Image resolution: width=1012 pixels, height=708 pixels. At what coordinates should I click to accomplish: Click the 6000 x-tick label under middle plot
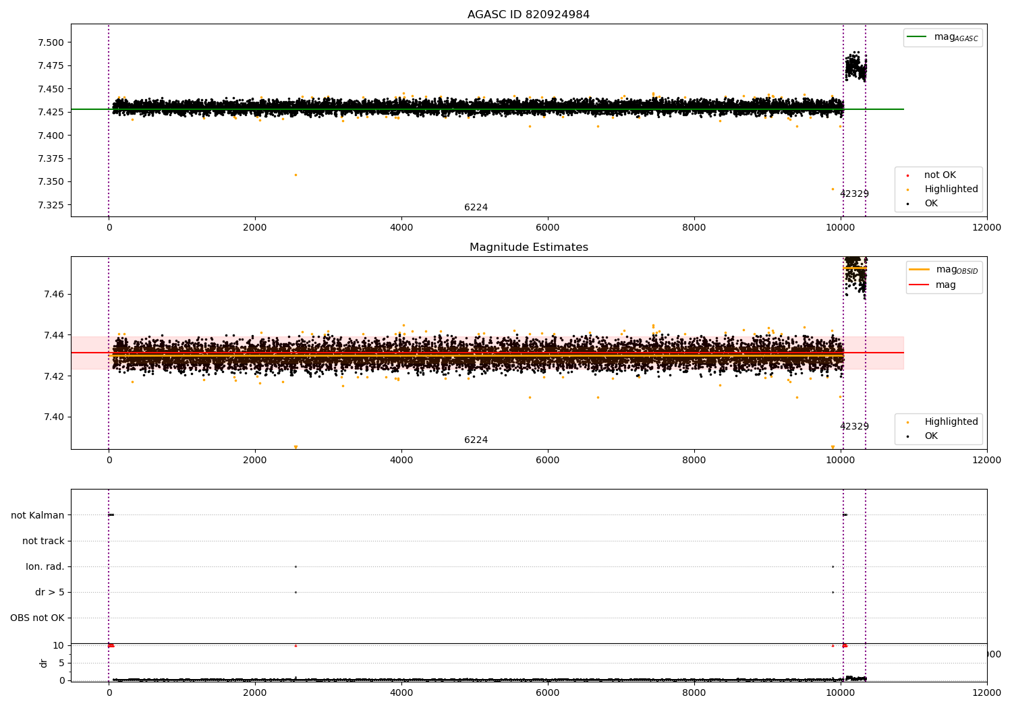[x=548, y=461]
